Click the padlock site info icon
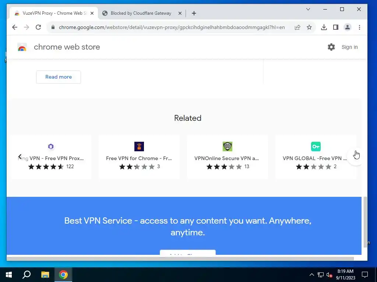The width and height of the screenshot is (377, 282). pos(53,27)
